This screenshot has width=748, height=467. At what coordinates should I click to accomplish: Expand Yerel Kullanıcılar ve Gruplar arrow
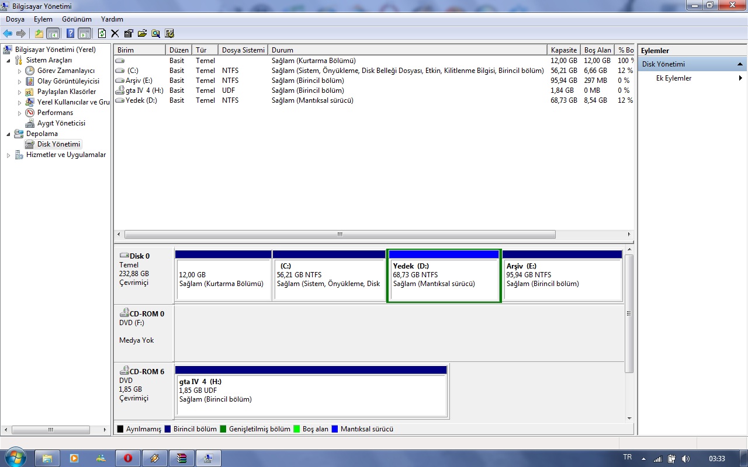[19, 102]
